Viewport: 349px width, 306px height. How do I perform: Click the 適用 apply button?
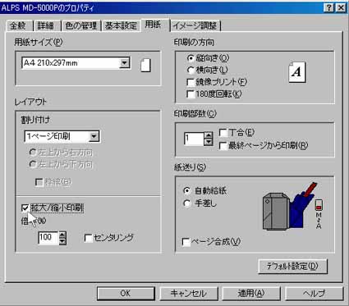[251, 294]
